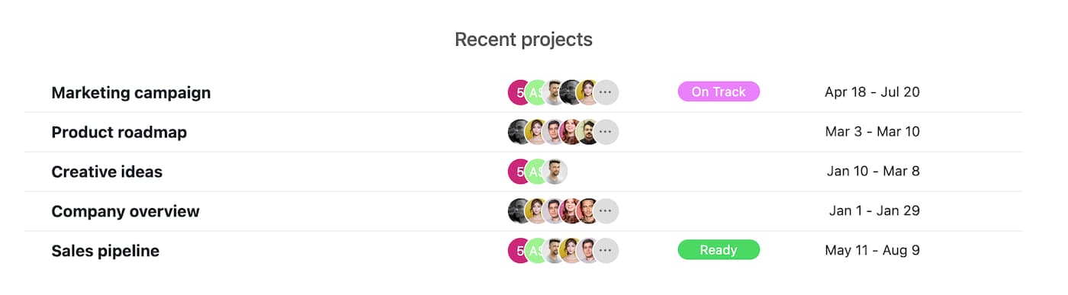
Task: Click first dark avatar in Company overview
Action: point(519,211)
